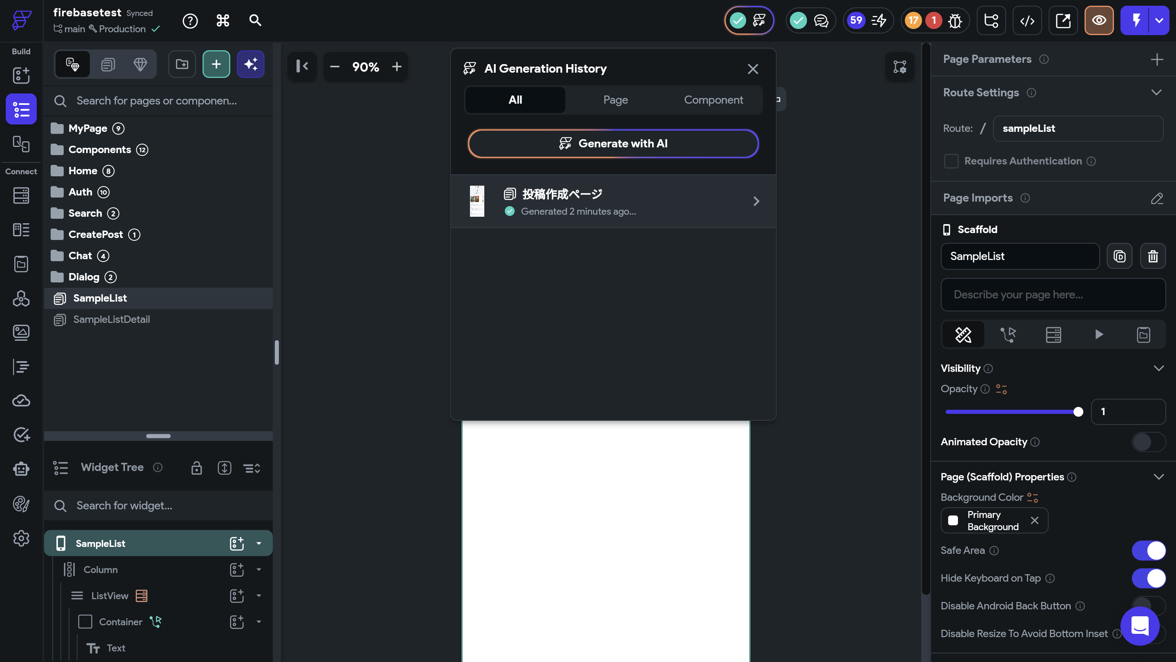The image size is (1176, 662).
Task: Open the dropdown arrow next to the run button
Action: point(1159,20)
